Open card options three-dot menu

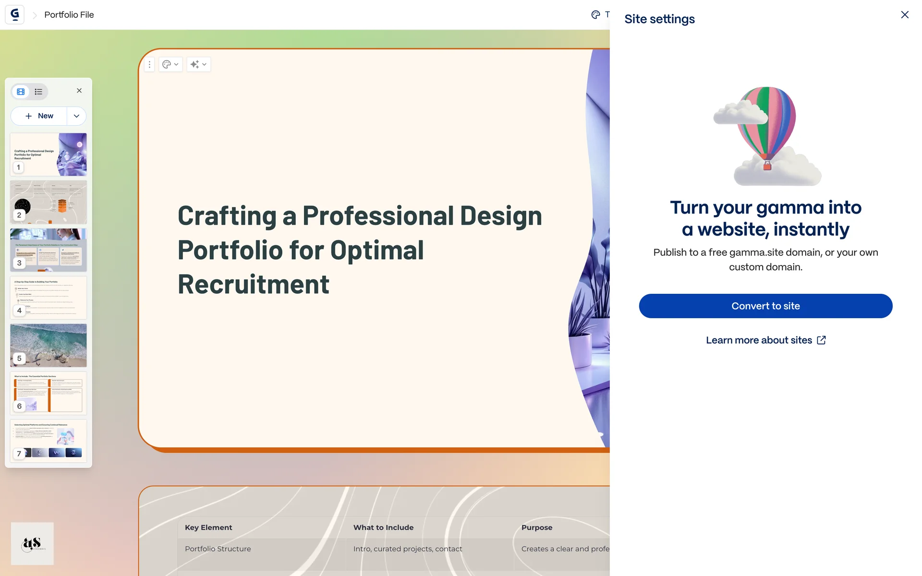[149, 64]
